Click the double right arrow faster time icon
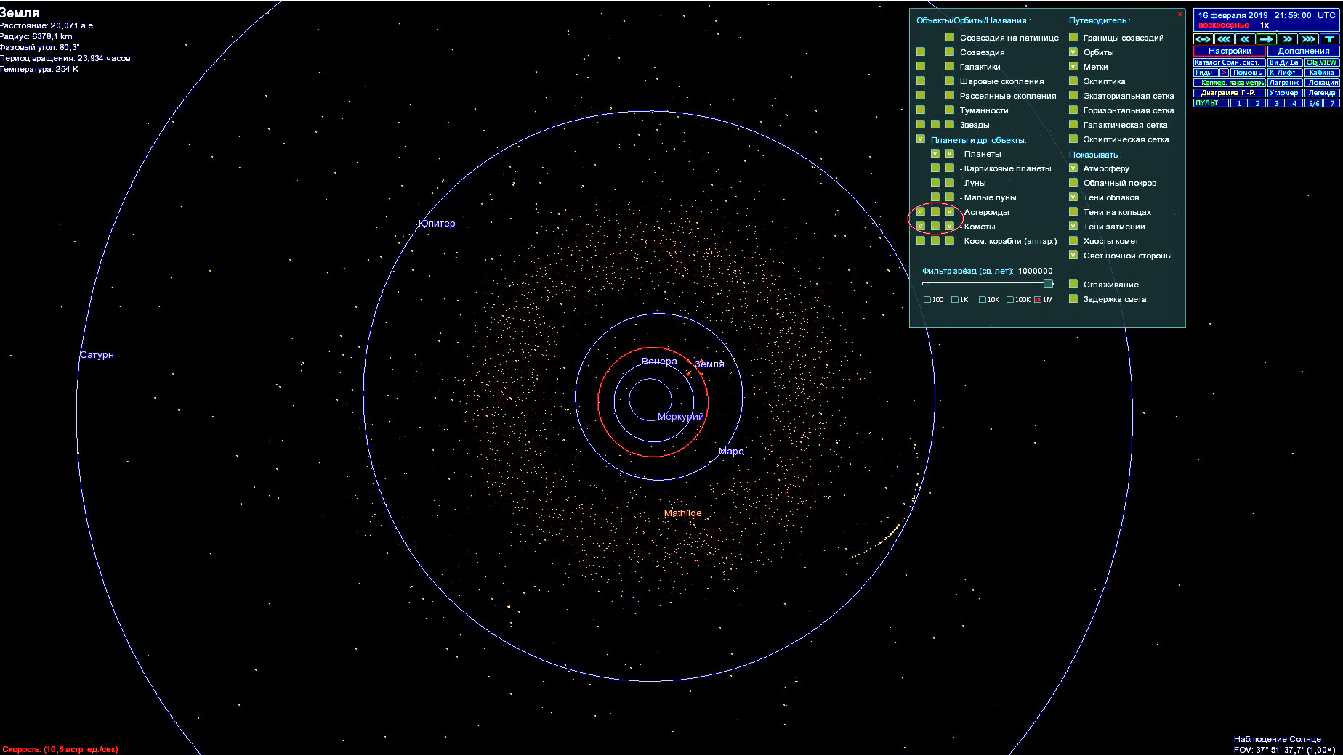Image resolution: width=1343 pixels, height=755 pixels. click(1288, 39)
